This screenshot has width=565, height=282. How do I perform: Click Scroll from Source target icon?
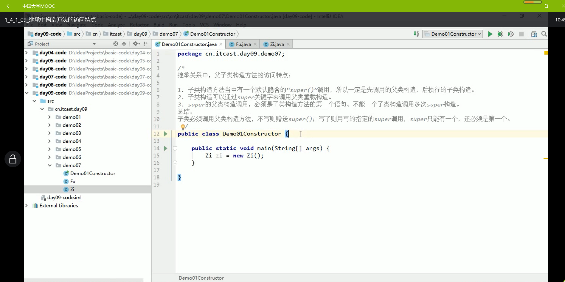coord(116,44)
